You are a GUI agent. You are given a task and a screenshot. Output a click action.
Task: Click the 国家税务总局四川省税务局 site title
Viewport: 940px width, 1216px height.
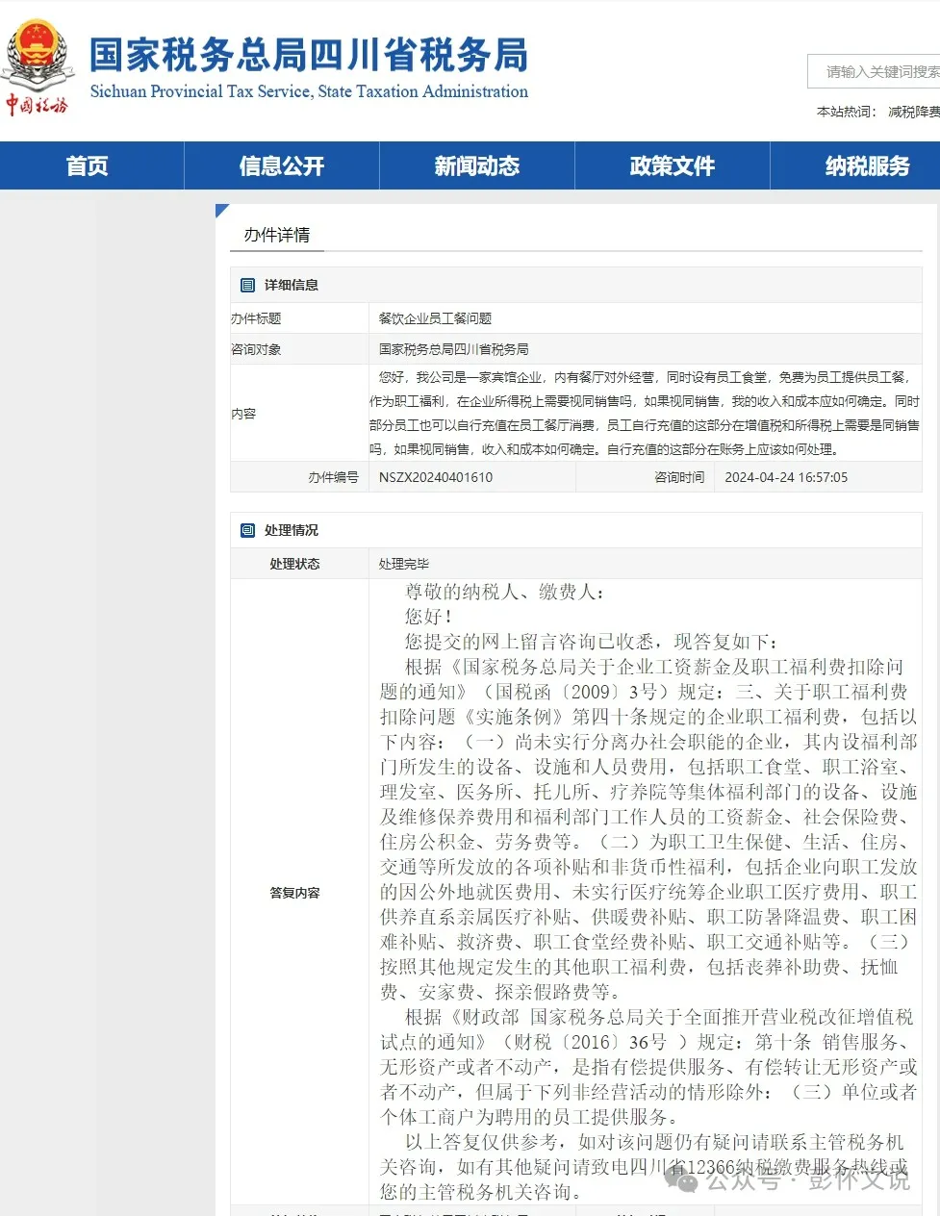tap(309, 55)
